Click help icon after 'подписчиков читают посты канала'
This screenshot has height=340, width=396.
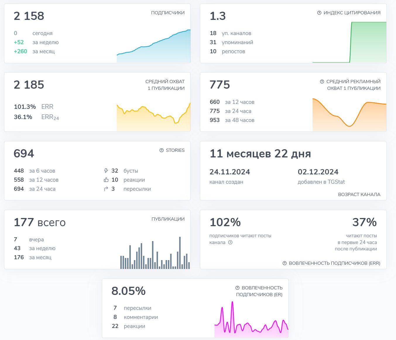coord(230,242)
